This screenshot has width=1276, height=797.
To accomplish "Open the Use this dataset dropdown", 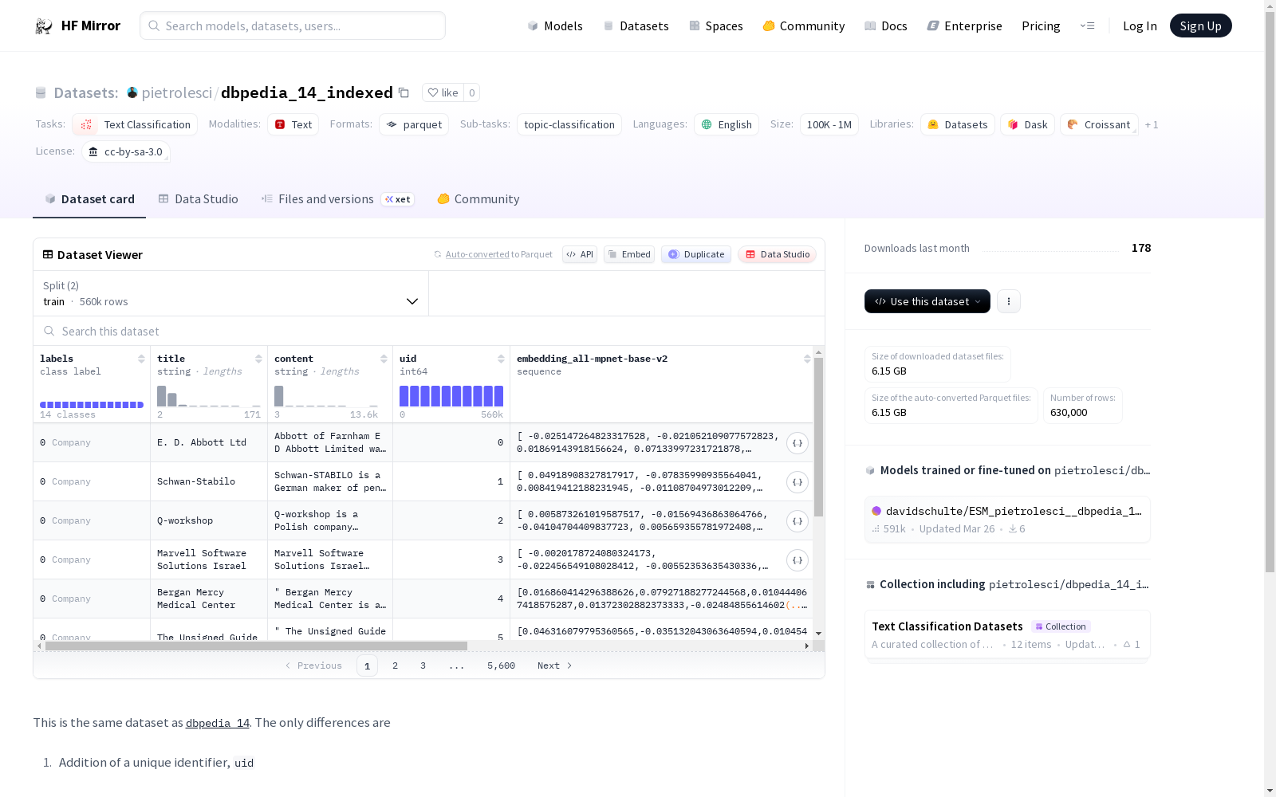I will click(927, 301).
